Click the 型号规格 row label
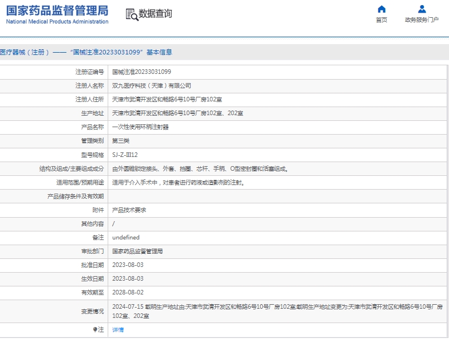Viewport: 449px width, 342px height. [93, 155]
